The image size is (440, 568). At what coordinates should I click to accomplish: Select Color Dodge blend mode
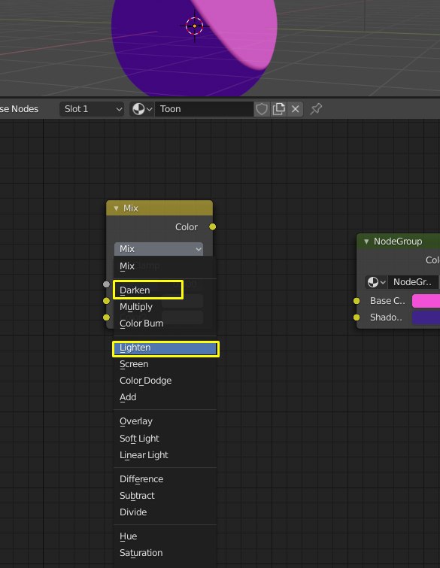point(165,381)
